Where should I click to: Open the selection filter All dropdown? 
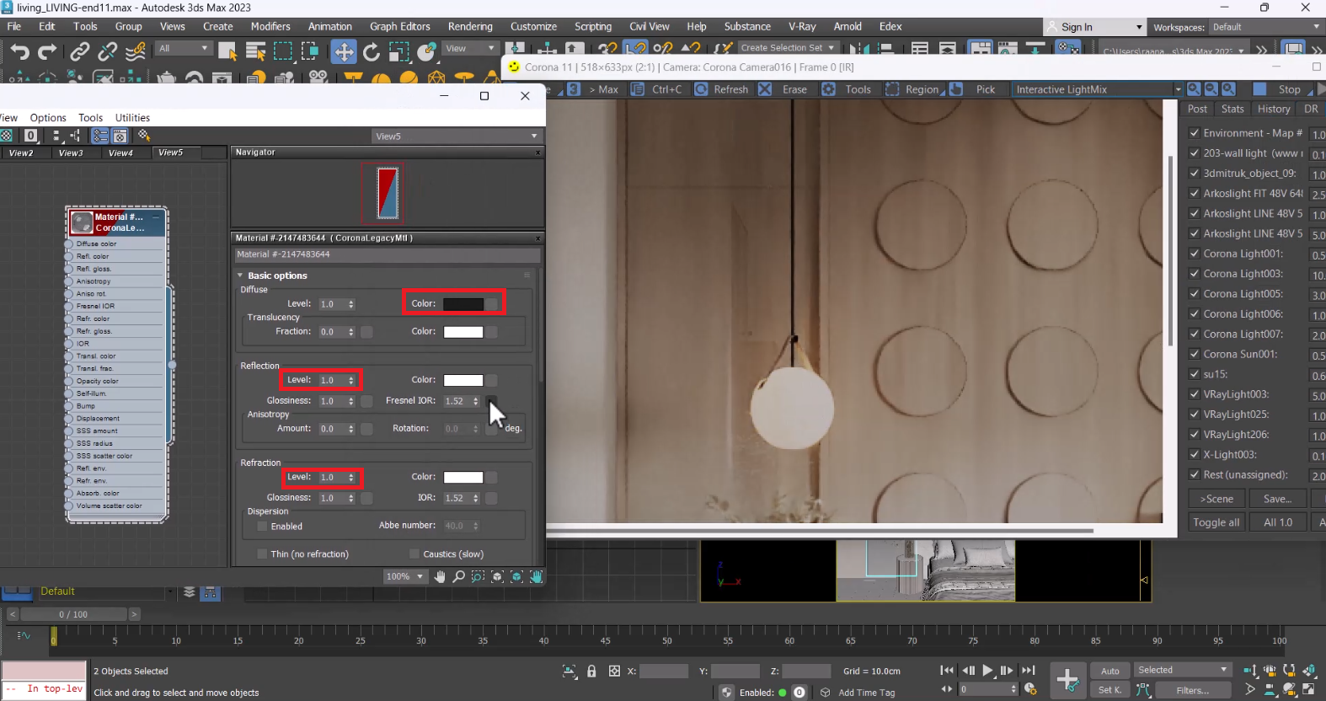184,49
